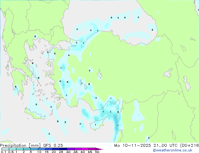
Task: Select the 45–50 mm legend color swatch
Action: (92, 149)
